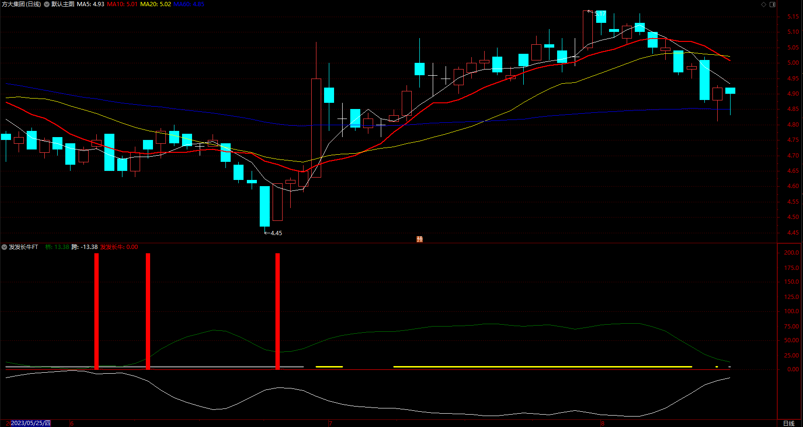
Task: Click the first red signal bar in the indicator
Action: pyautogui.click(x=97, y=311)
